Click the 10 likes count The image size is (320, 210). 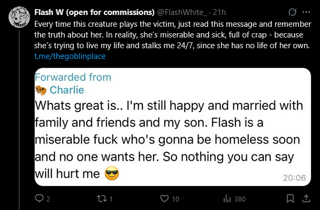tap(176, 199)
